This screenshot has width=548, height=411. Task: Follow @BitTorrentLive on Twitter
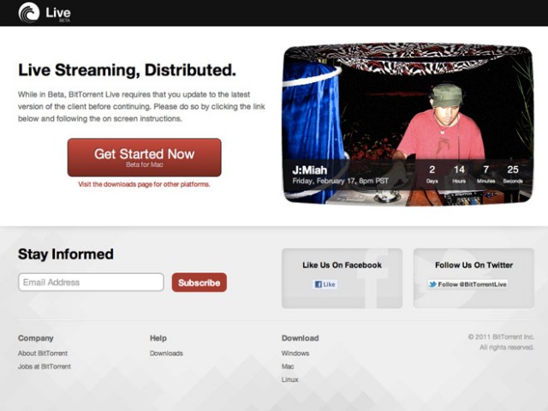point(468,284)
